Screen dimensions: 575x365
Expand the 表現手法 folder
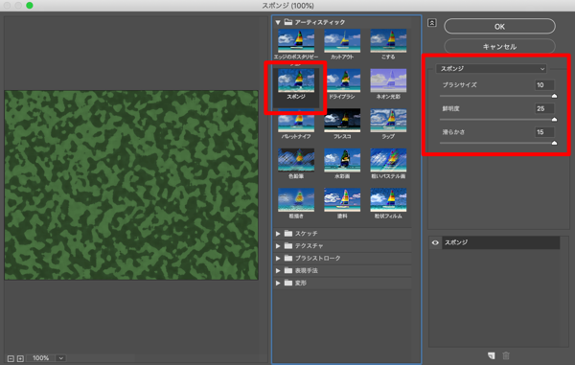coord(278,270)
